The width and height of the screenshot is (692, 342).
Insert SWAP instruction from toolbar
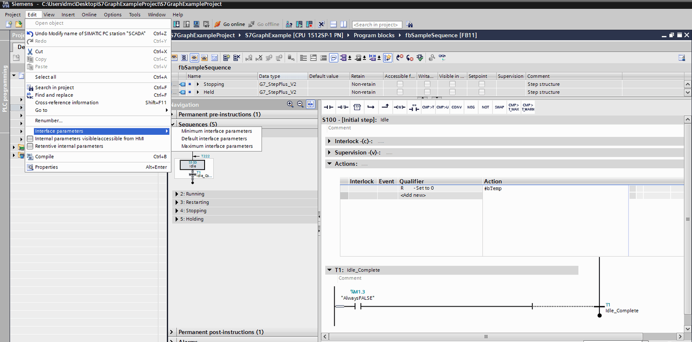[x=500, y=107]
